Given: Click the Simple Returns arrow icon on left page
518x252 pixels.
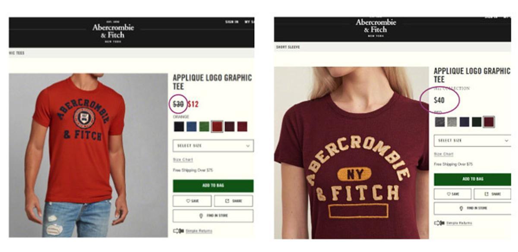Looking at the screenshot, I should pyautogui.click(x=178, y=231).
